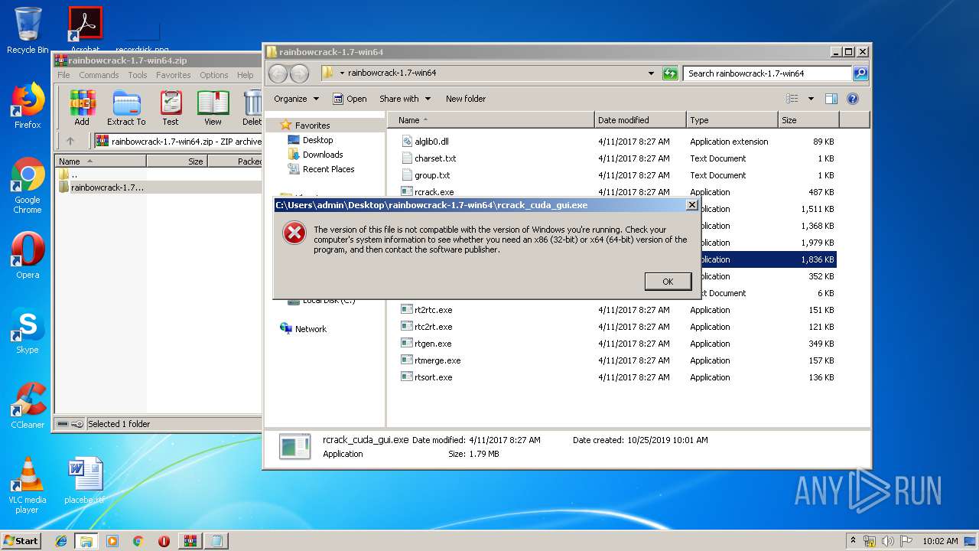
Task: Open the Skype desktop shortcut
Action: point(28,331)
